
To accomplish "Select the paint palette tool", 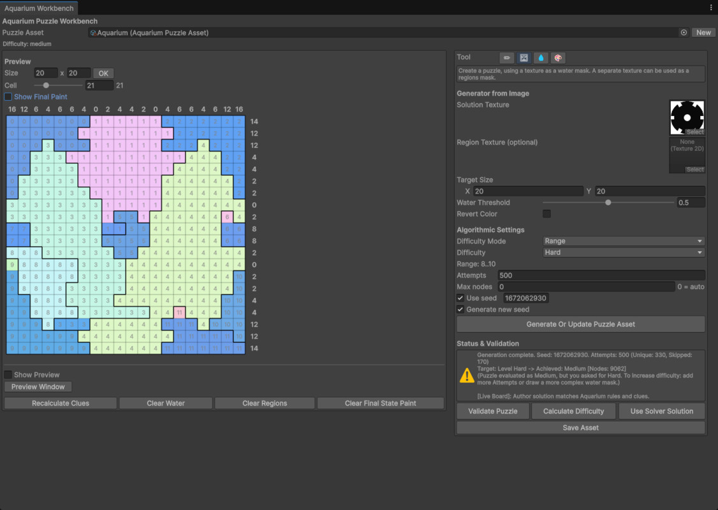I will click(x=558, y=57).
